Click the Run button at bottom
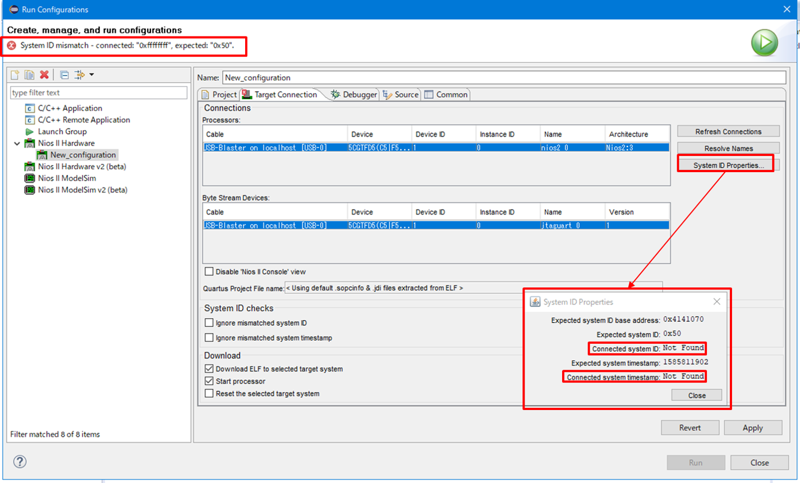This screenshot has width=800, height=483. tap(696, 462)
